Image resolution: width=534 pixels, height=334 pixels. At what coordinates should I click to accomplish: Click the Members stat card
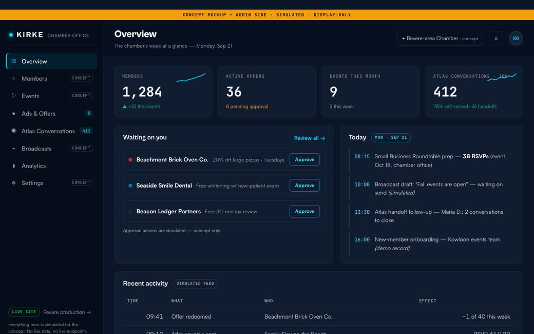(x=163, y=91)
